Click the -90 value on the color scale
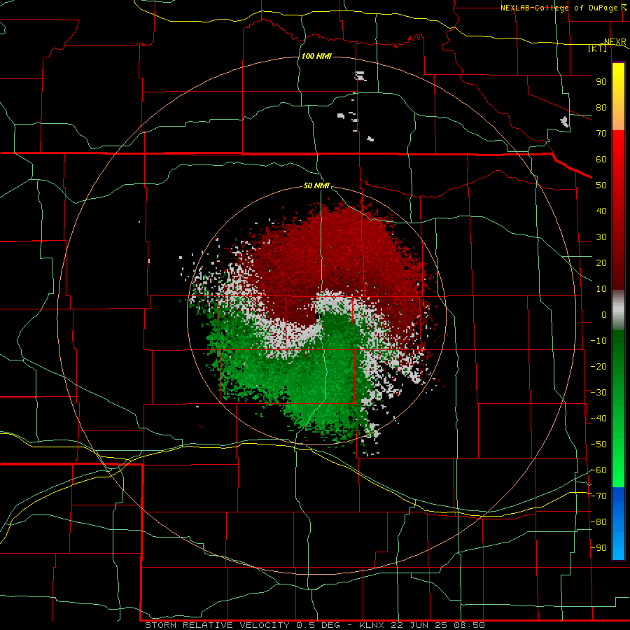The width and height of the screenshot is (630, 630). pos(598,548)
